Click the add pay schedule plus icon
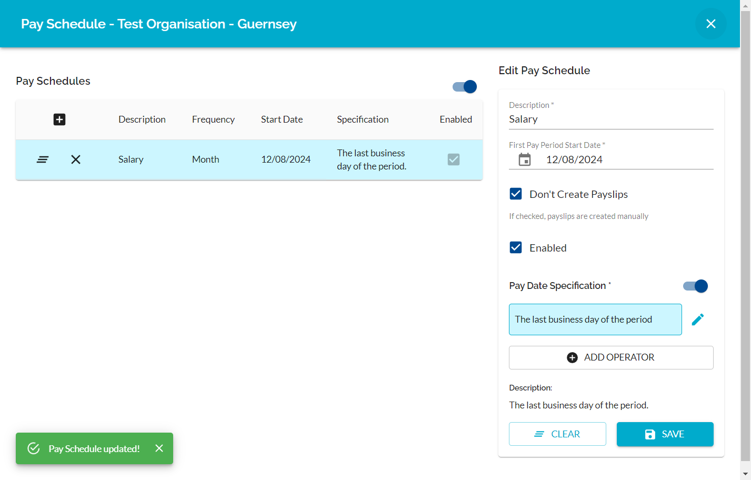The height and width of the screenshot is (480, 751). (59, 119)
